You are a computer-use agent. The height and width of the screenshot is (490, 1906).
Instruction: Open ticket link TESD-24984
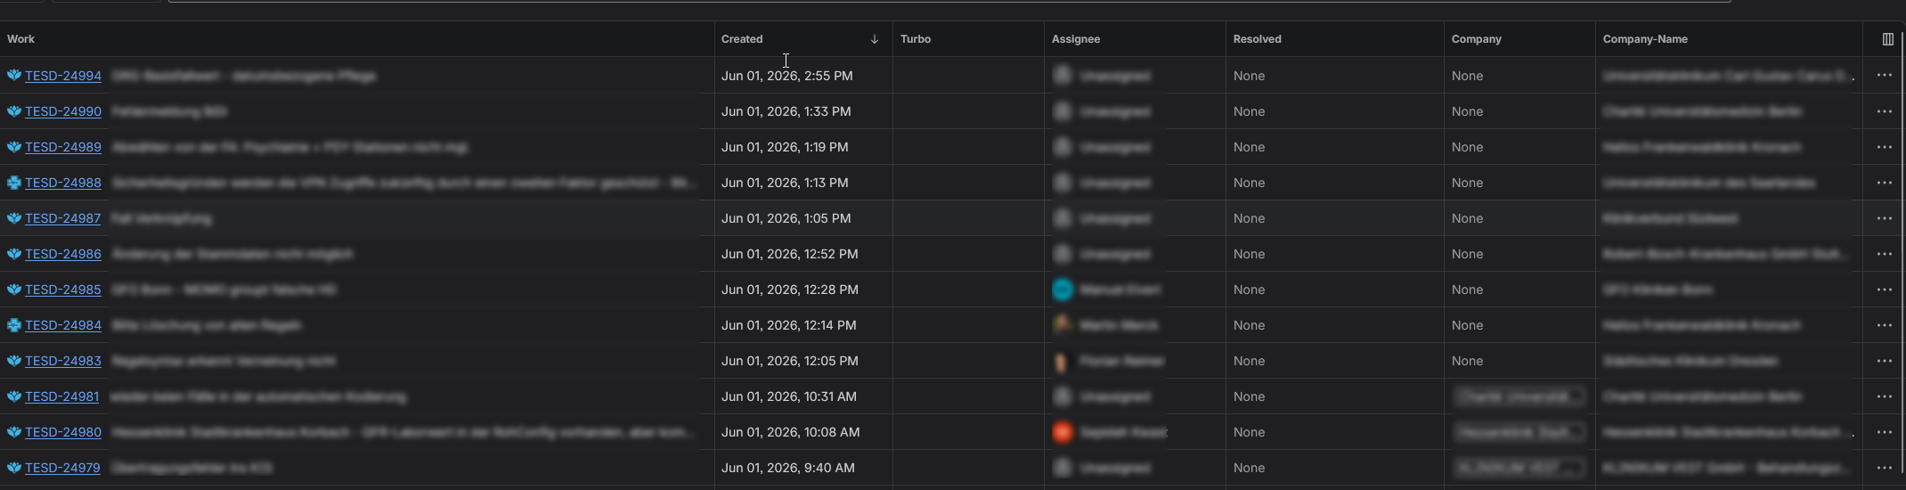63,325
